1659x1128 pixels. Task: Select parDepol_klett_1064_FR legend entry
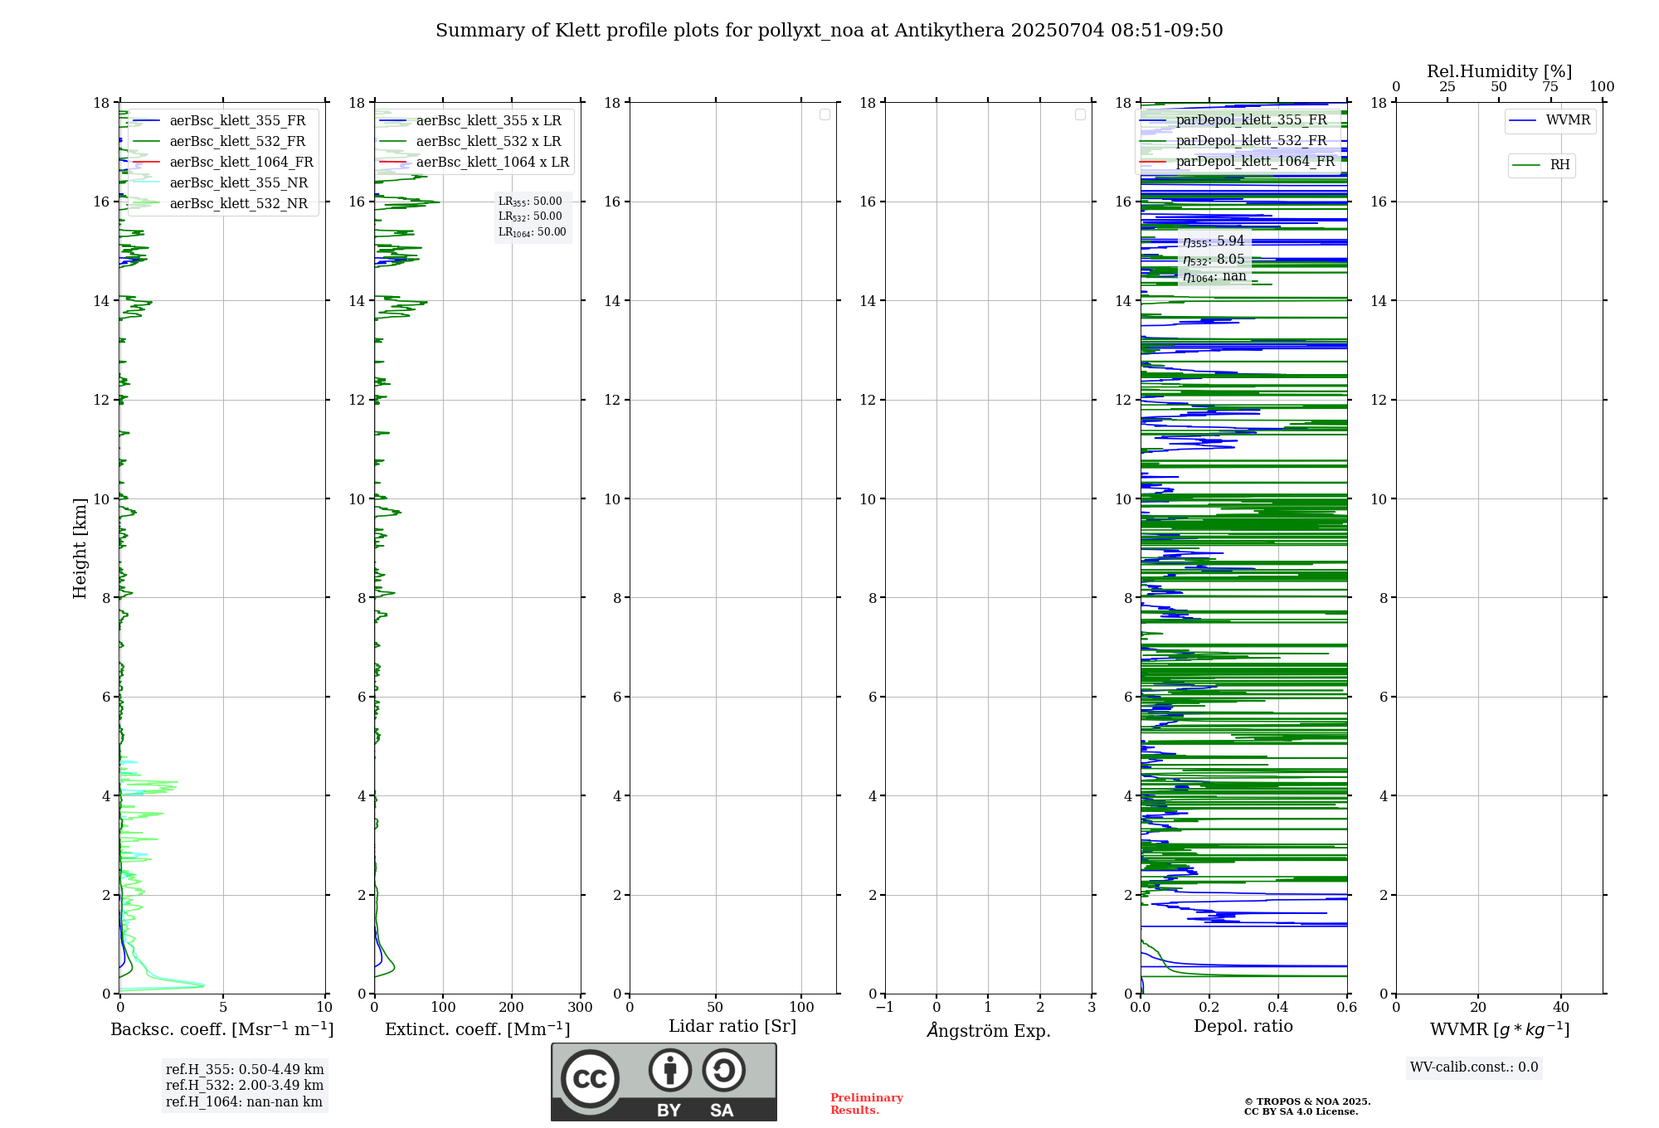click(x=1239, y=161)
